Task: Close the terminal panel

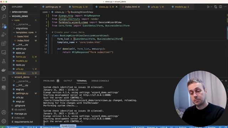Action: click(226, 81)
